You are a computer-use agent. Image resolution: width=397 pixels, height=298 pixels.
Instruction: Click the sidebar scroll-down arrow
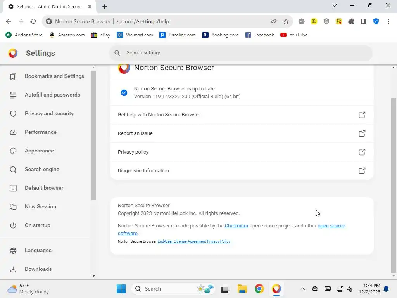[x=93, y=276]
